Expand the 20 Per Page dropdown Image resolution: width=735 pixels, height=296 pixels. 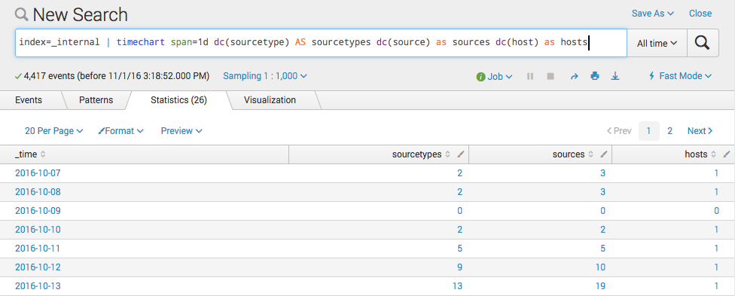[54, 131]
